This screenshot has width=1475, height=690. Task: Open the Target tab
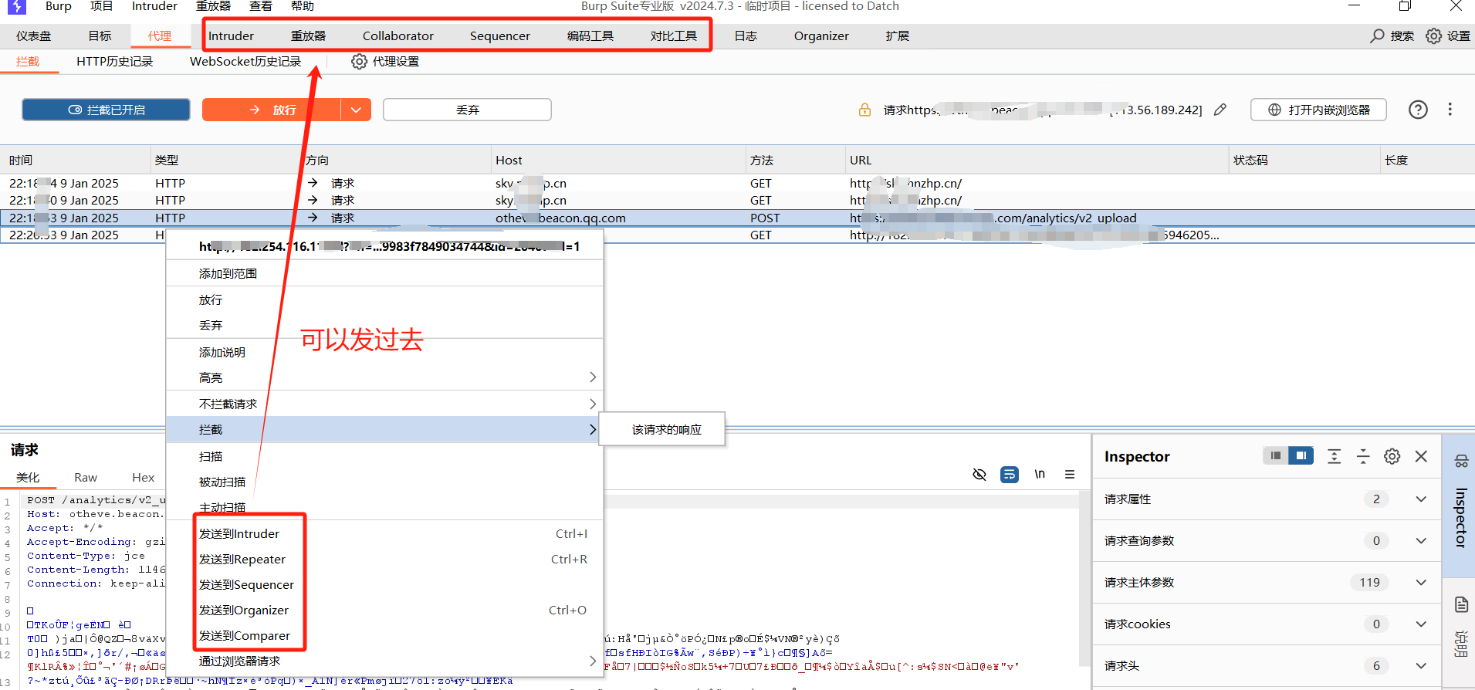tap(100, 36)
